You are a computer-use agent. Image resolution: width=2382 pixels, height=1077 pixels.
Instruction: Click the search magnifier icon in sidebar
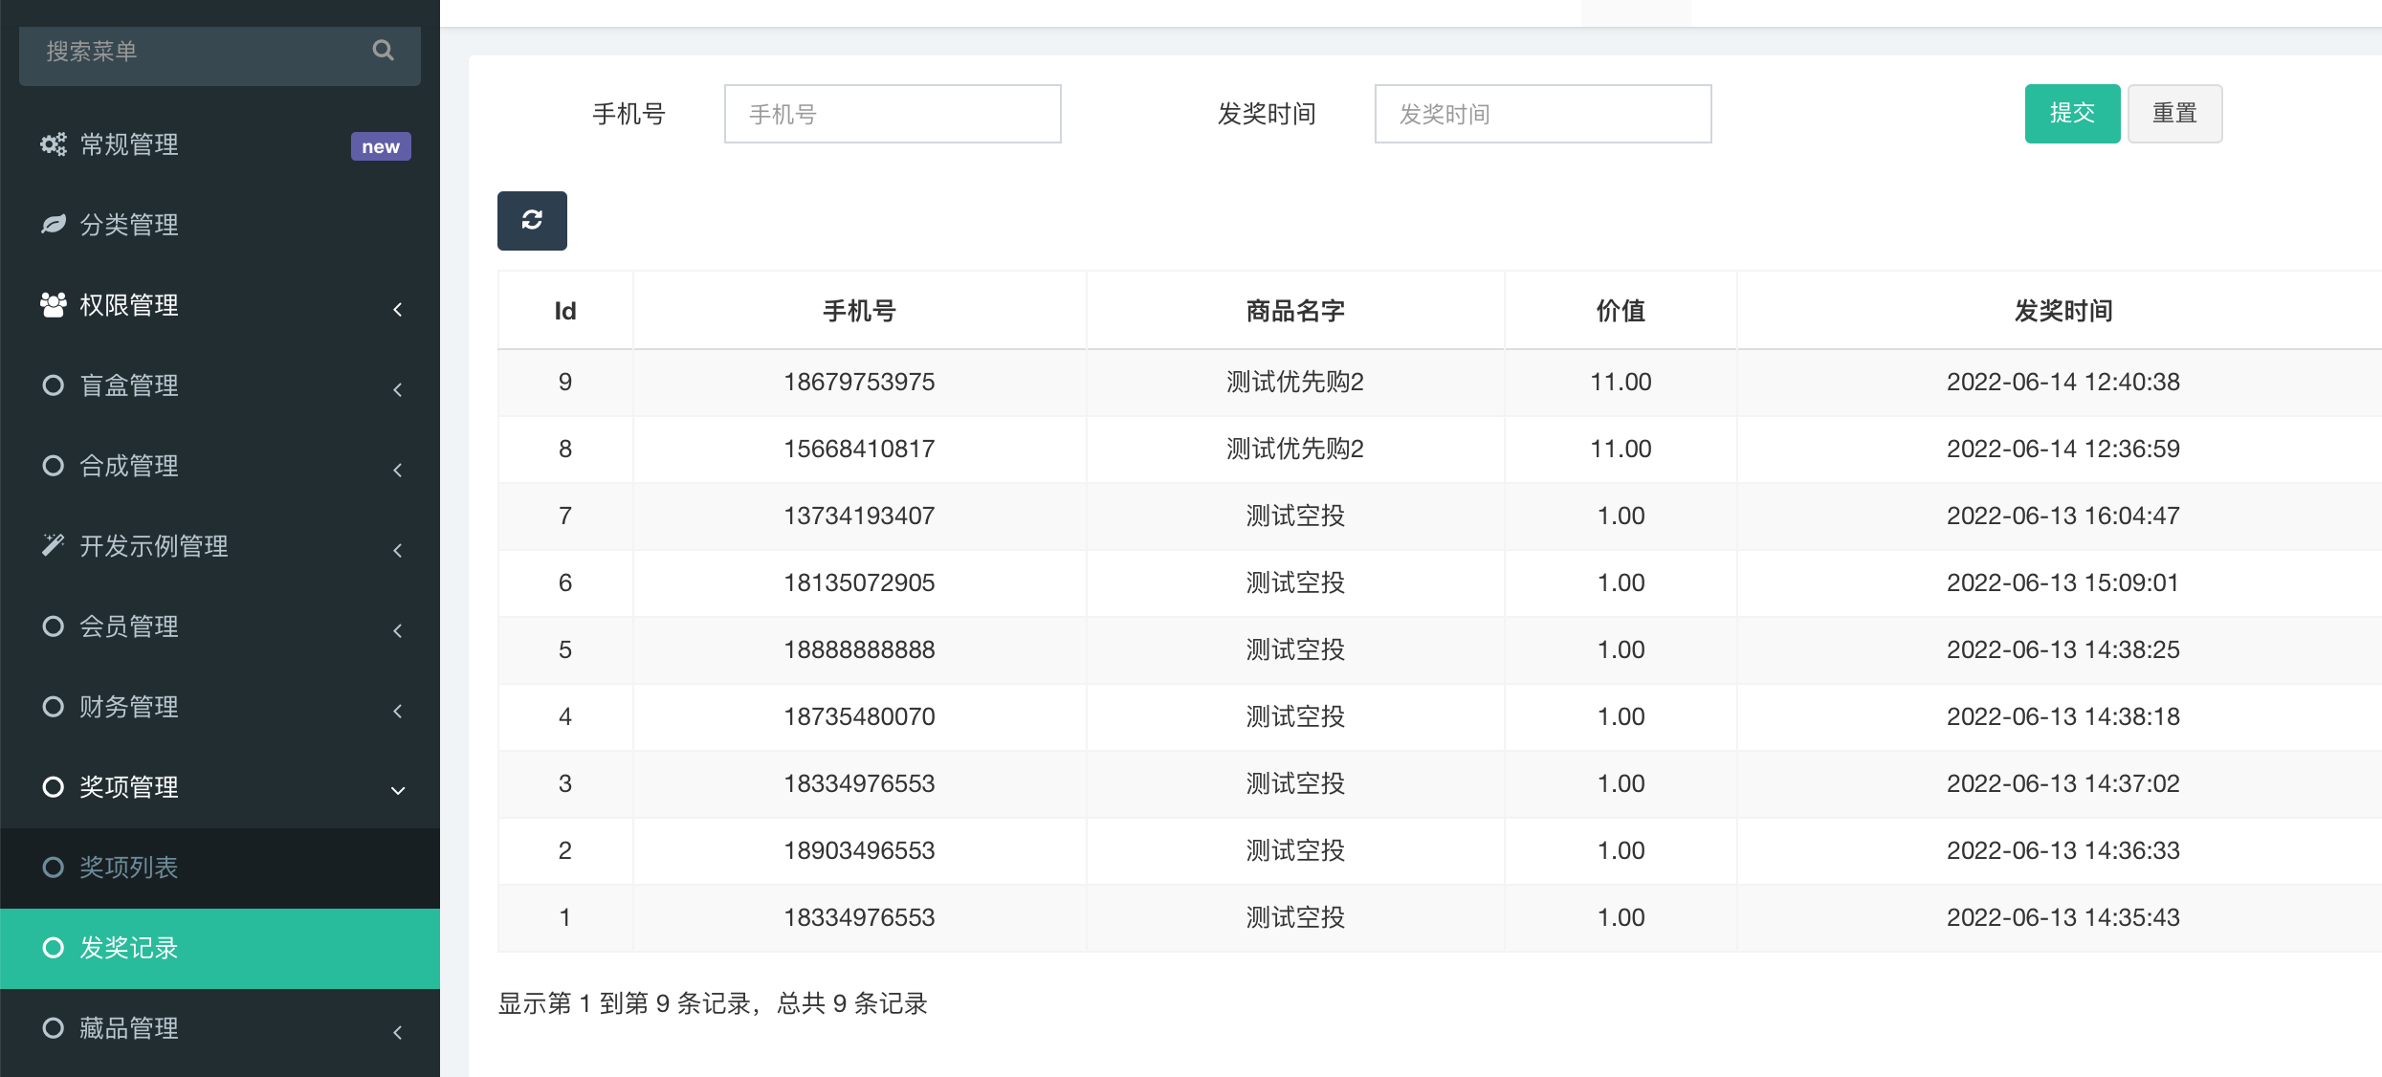[383, 51]
